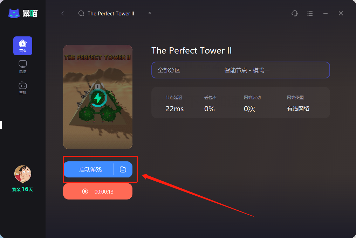Click the 0% packet loss value
Image resolution: width=356 pixels, height=238 pixels.
tap(209, 109)
